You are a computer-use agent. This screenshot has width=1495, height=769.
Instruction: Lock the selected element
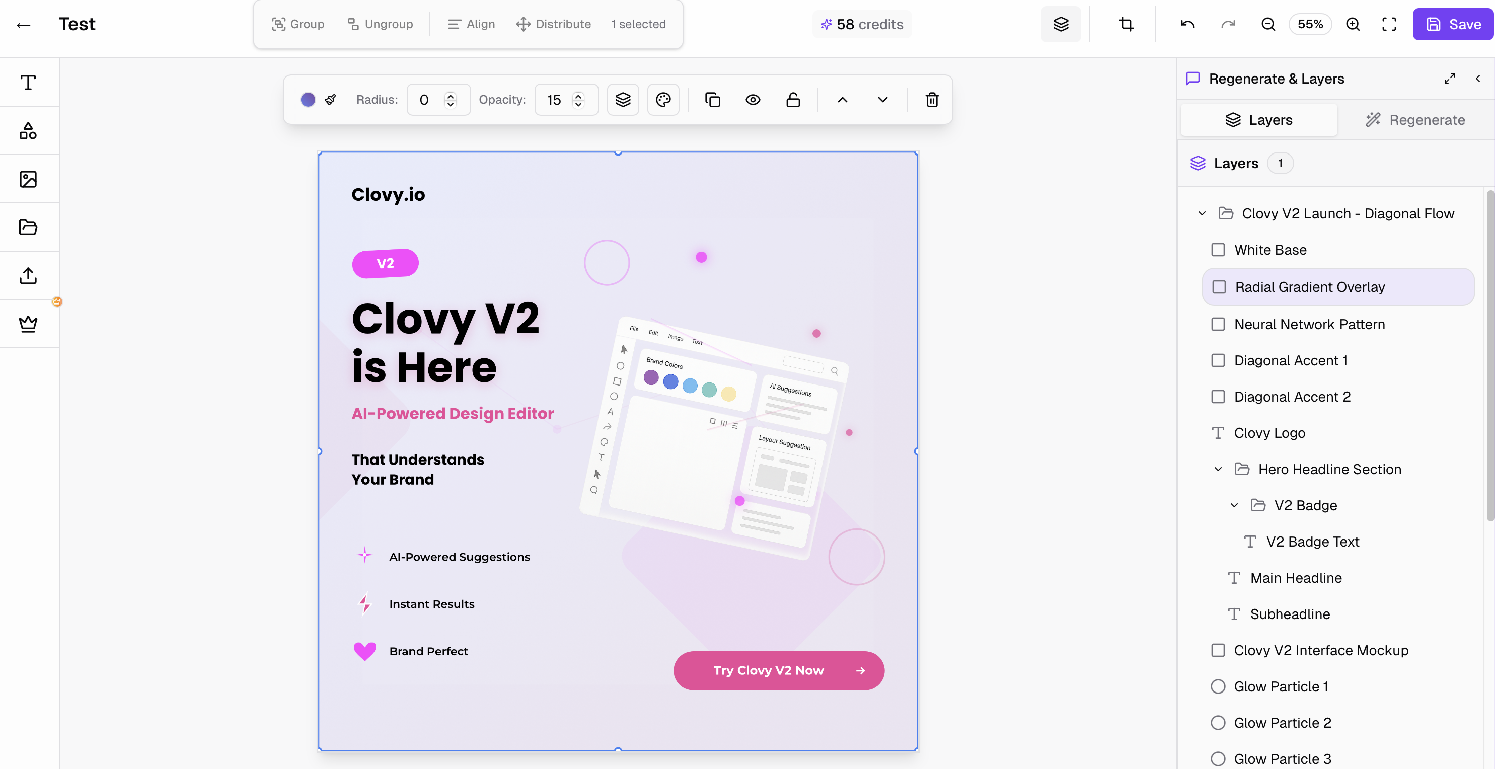coord(793,99)
